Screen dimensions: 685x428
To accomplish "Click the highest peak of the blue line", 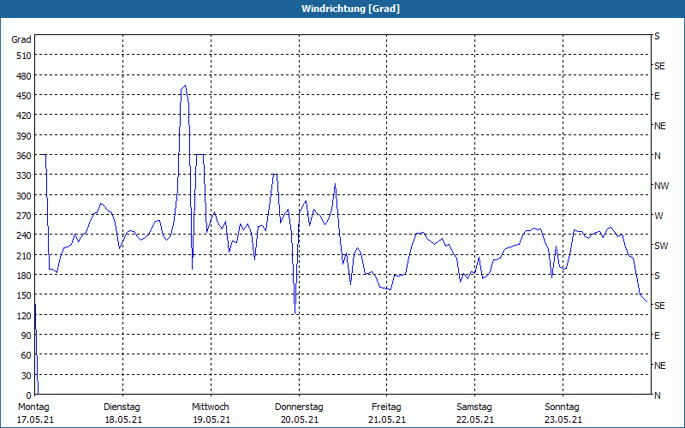I will click(x=185, y=86).
